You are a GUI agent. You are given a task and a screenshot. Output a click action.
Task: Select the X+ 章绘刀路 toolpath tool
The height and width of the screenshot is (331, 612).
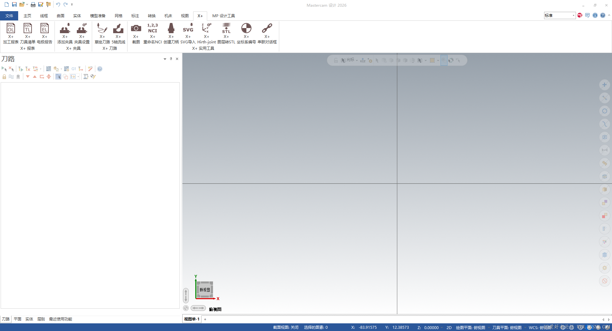pos(102,33)
